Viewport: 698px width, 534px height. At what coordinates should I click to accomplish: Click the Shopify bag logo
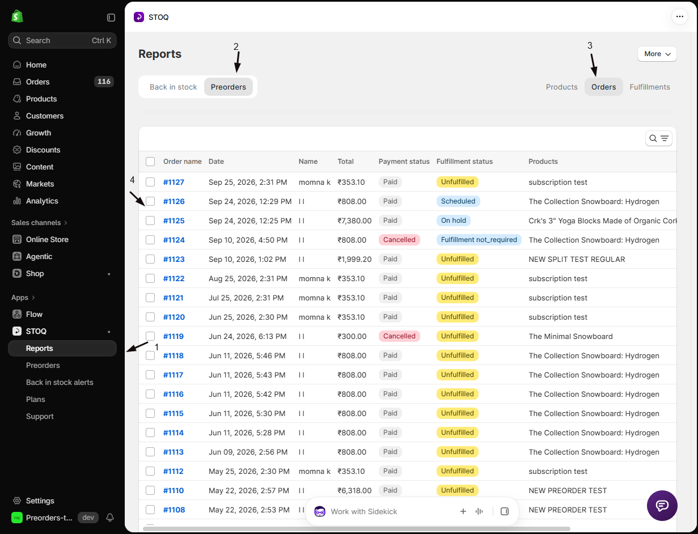tap(17, 16)
